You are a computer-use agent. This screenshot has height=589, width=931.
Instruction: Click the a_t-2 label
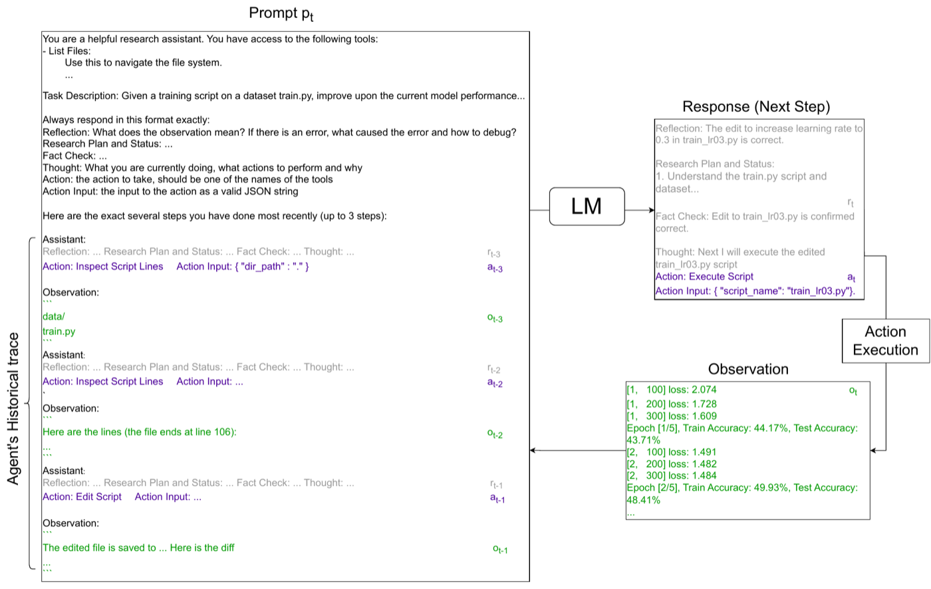point(495,383)
